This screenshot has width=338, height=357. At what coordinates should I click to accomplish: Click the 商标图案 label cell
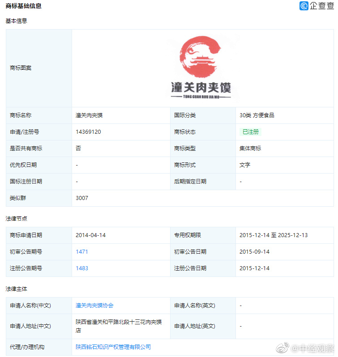[x=39, y=68]
